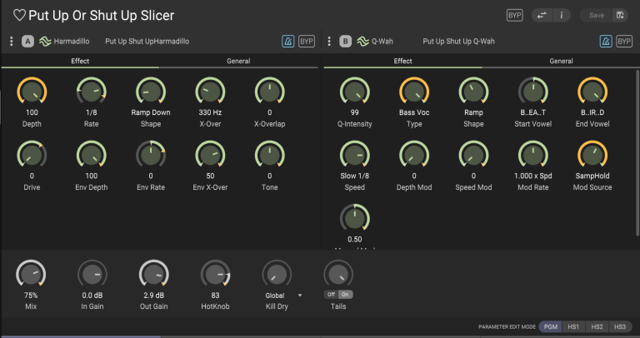
Task: Open slot B three-dot options menu
Action: coord(329,41)
